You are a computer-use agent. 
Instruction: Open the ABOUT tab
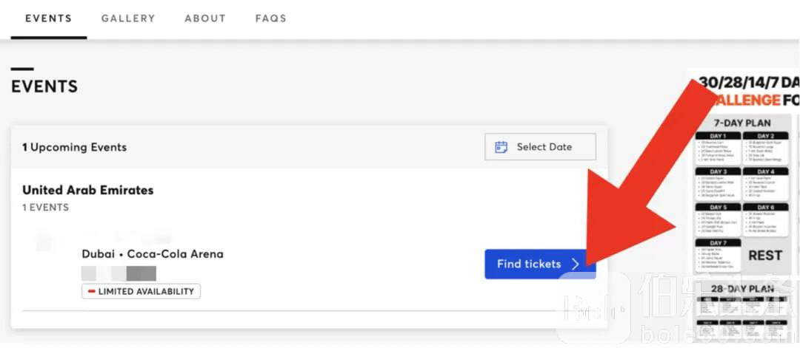click(205, 18)
